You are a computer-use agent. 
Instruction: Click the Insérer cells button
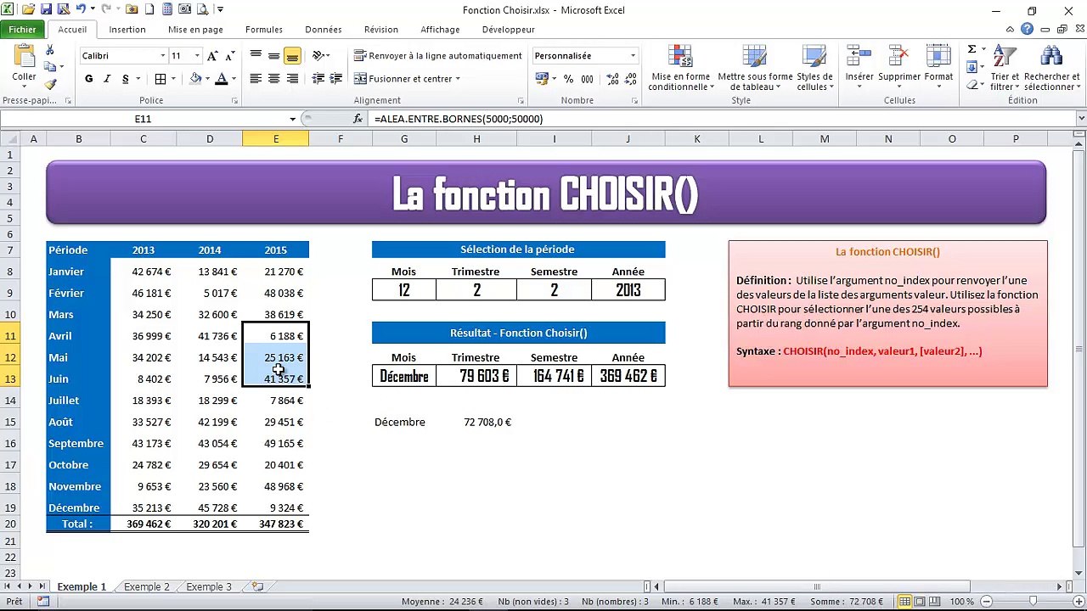859,68
